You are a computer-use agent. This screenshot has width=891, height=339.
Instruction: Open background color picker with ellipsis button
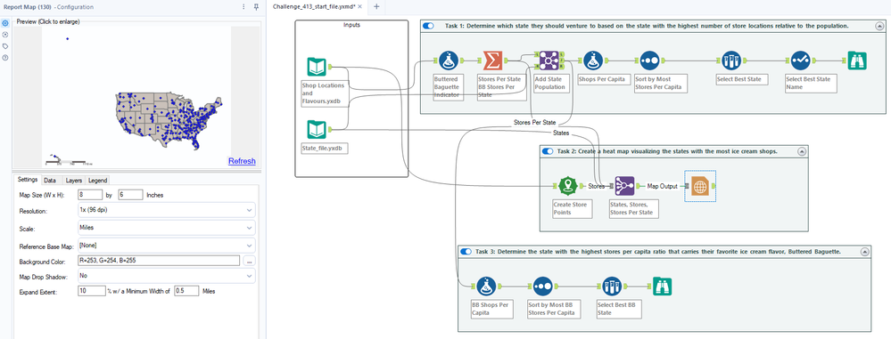click(248, 261)
